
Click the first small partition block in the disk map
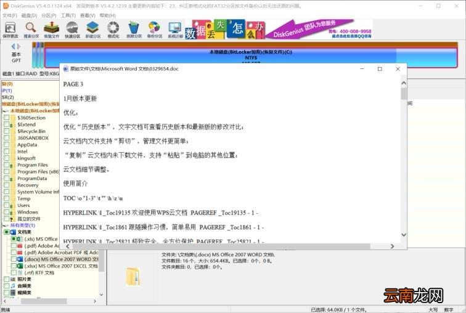(x=34, y=55)
